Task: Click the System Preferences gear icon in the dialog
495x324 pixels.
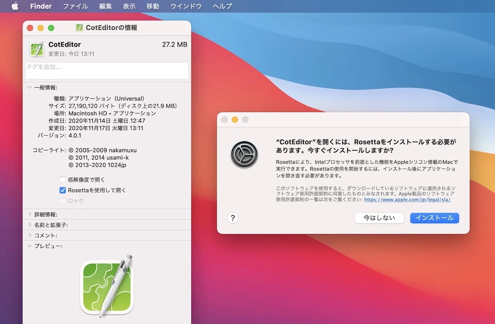Action: 244,155
